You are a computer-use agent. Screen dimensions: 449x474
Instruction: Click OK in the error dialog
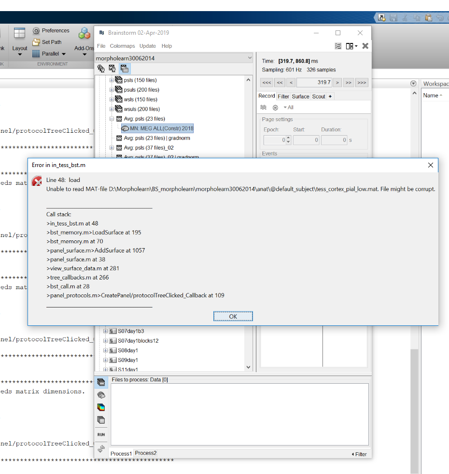(x=233, y=316)
